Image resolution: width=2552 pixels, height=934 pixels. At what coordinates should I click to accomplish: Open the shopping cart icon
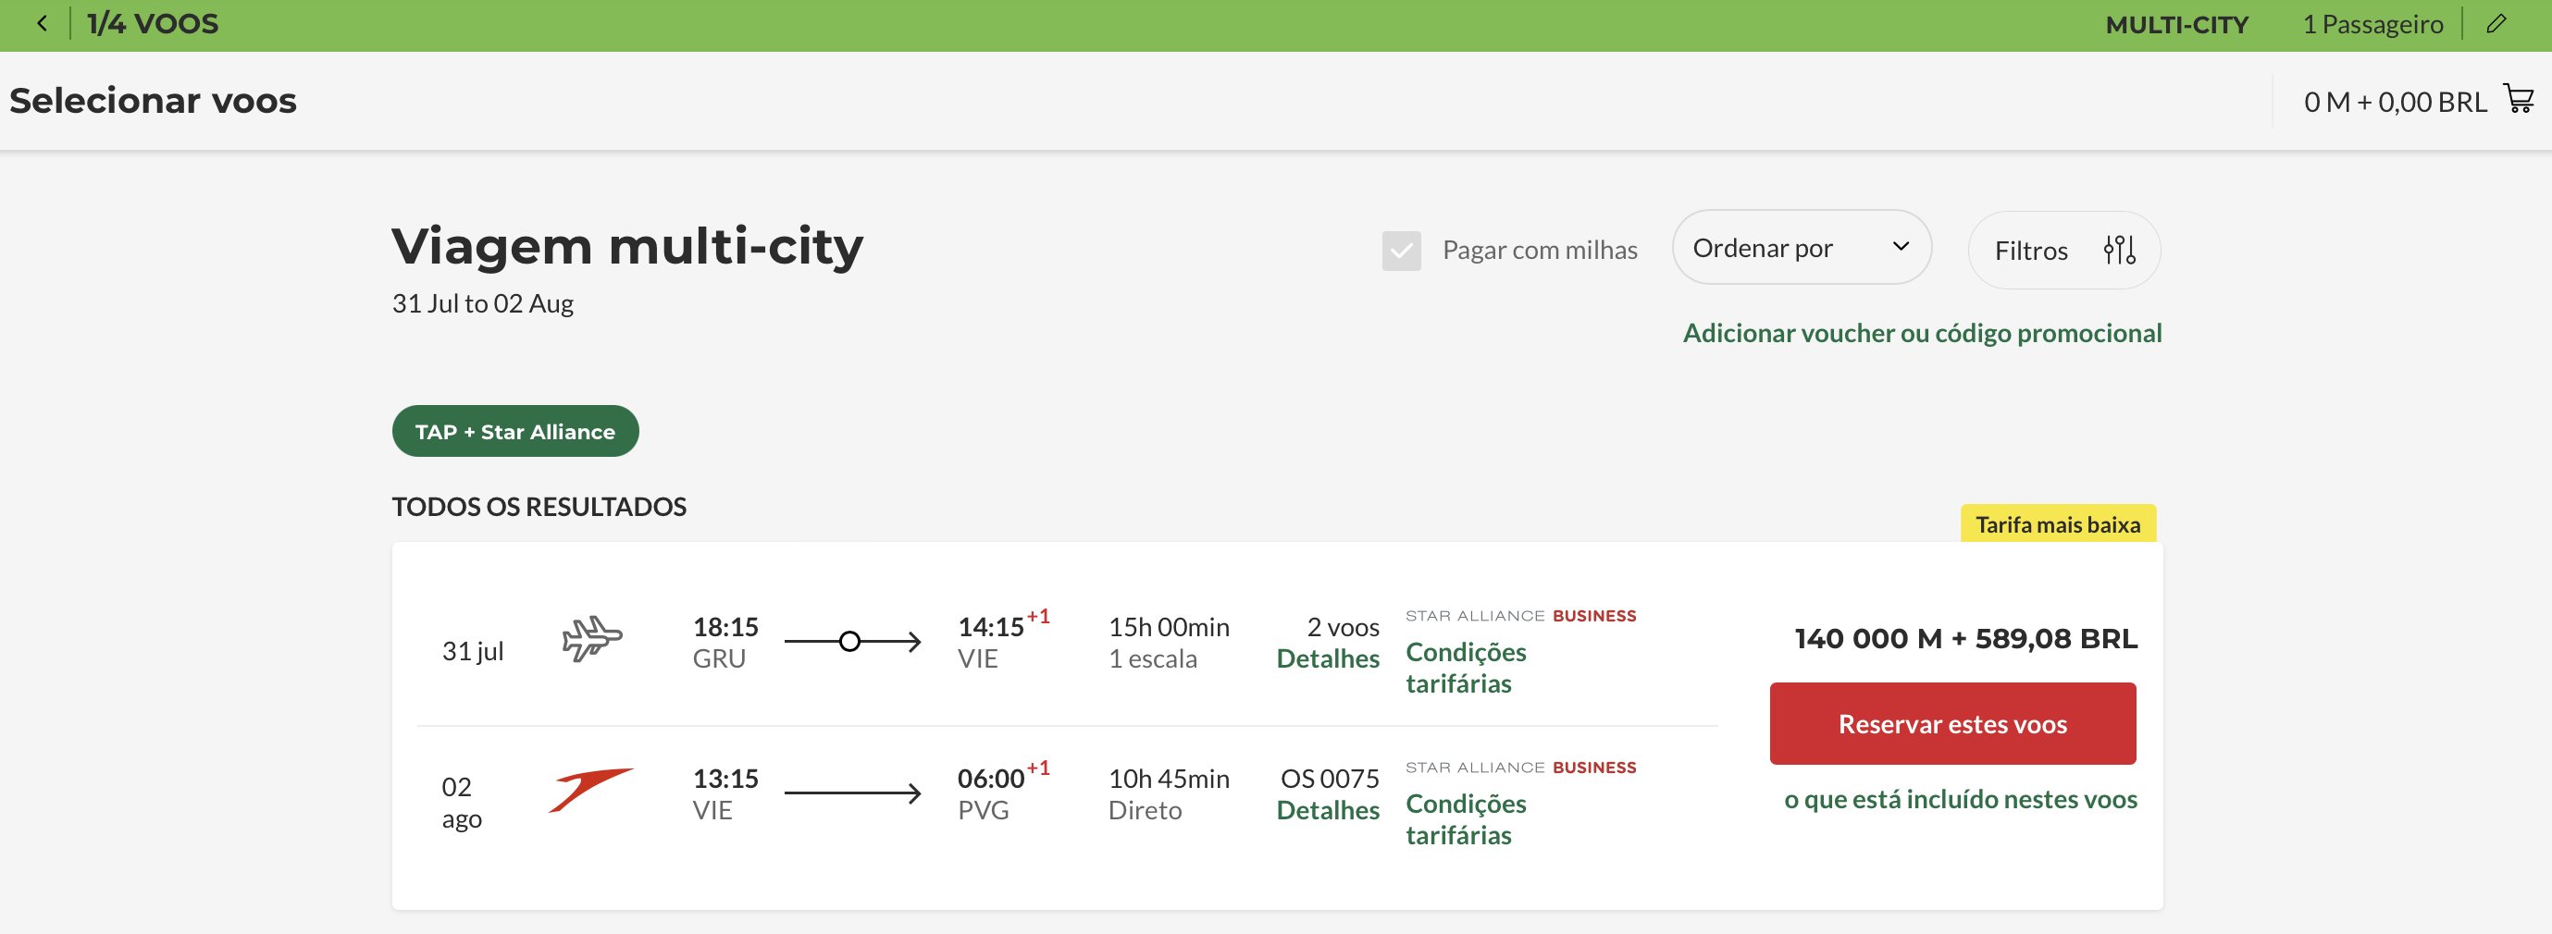[2519, 99]
